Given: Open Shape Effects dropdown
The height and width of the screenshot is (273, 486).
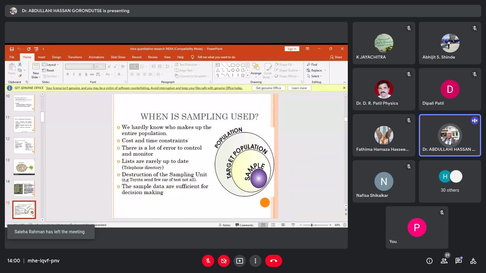Looking at the screenshot, I should click(x=287, y=76).
